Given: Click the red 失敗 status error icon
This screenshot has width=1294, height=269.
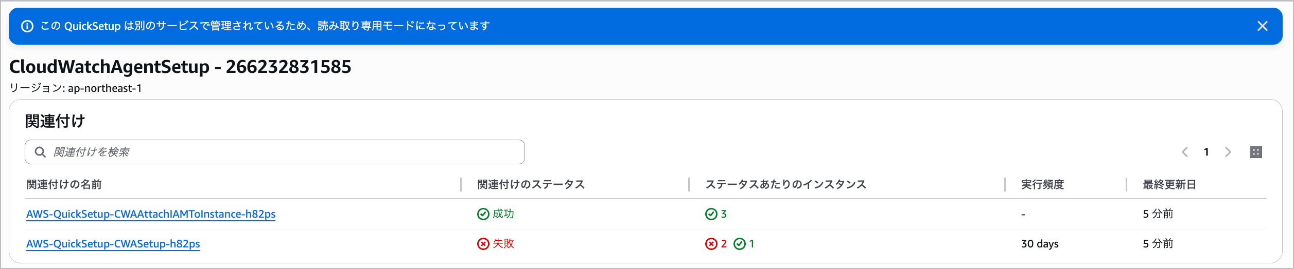Looking at the screenshot, I should click(483, 244).
